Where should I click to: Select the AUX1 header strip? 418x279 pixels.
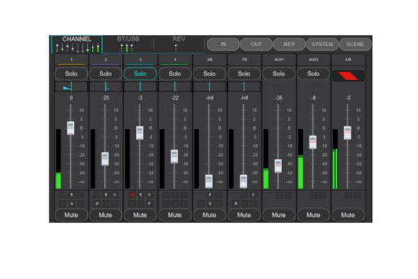(279, 60)
